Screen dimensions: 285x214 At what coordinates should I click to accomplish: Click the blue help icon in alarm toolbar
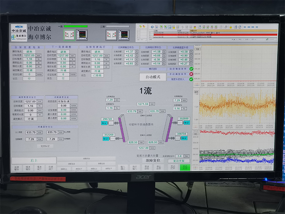point(152,27)
